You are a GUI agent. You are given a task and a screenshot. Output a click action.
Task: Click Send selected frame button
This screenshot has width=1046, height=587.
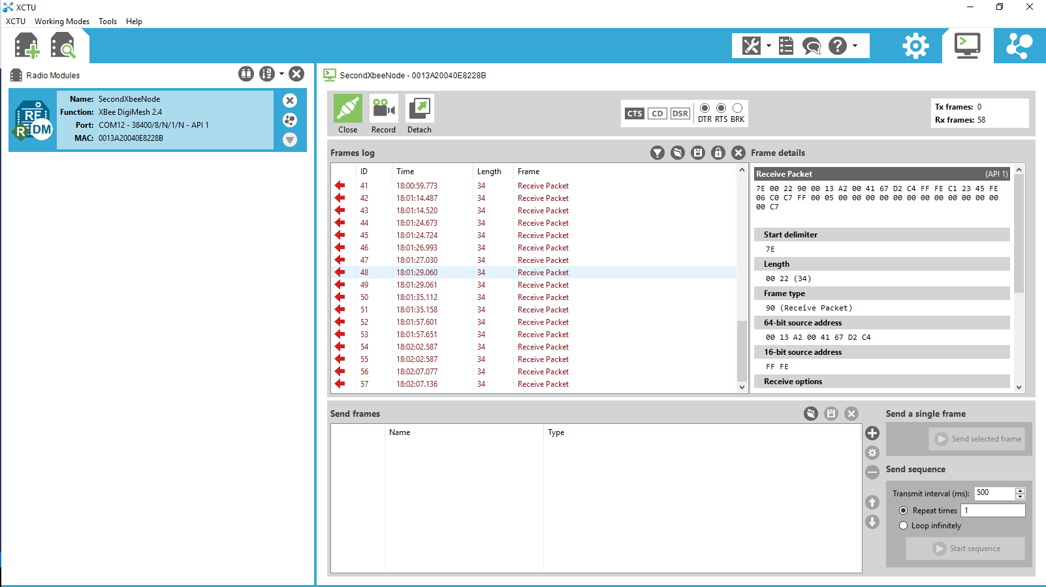977,439
